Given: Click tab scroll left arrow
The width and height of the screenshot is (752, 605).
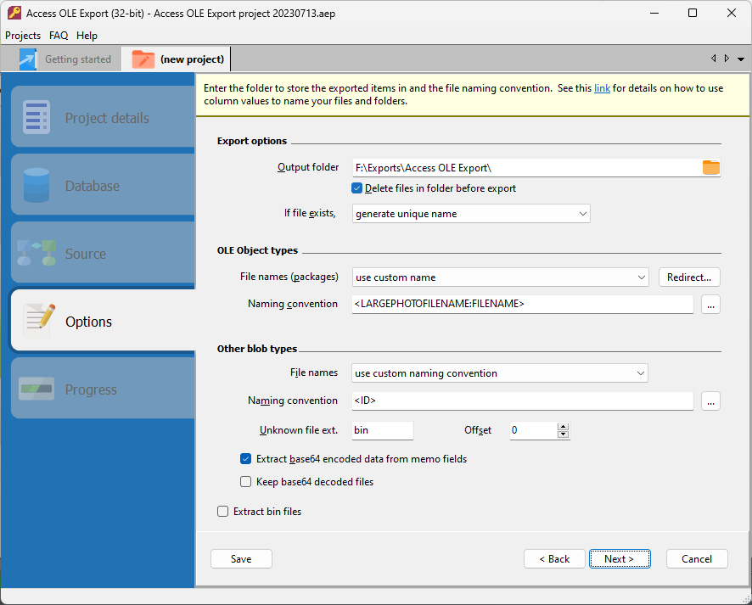Looking at the screenshot, I should [x=714, y=59].
